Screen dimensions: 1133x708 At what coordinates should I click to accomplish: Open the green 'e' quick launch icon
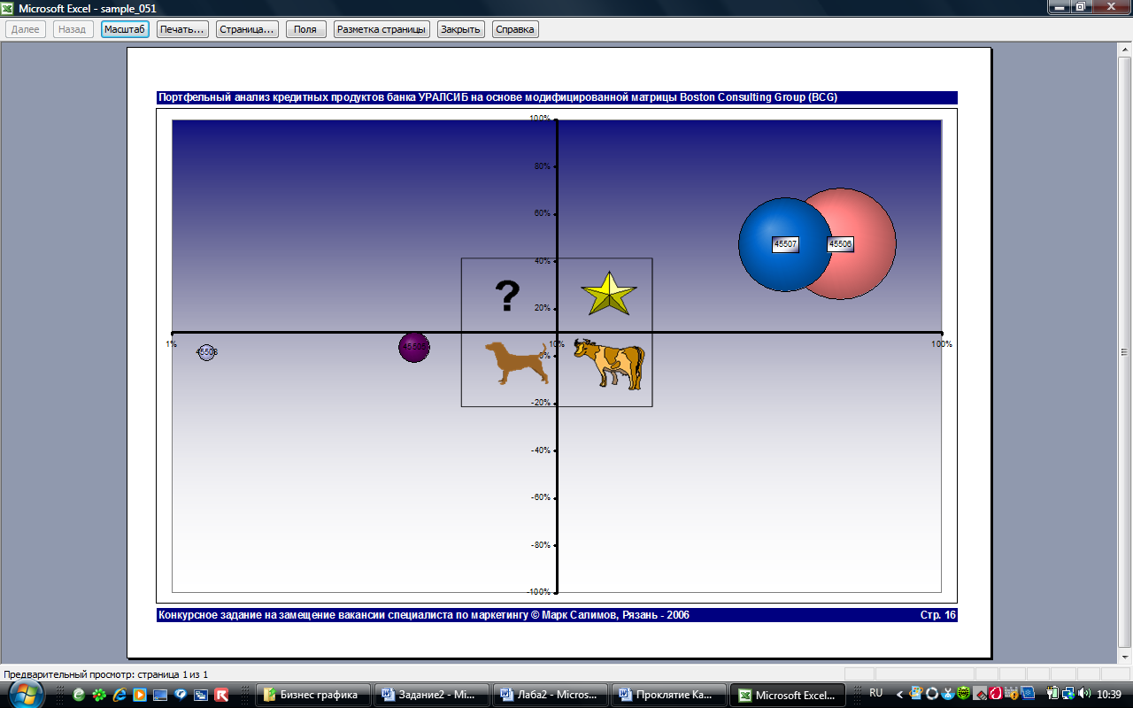(x=79, y=695)
